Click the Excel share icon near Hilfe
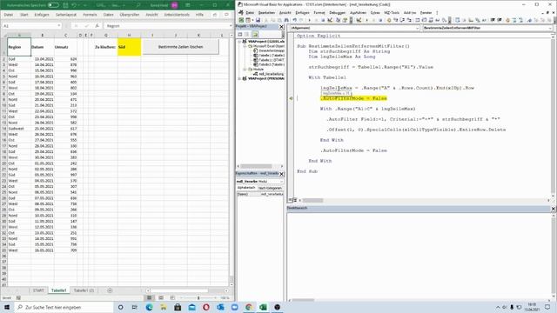The width and height of the screenshot is (557, 313). (215, 15)
